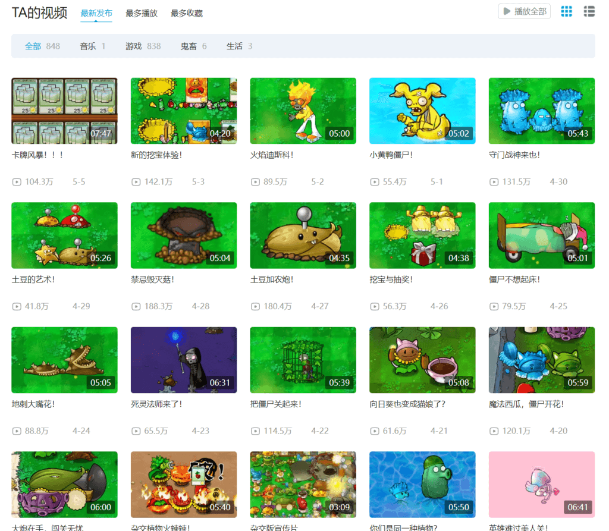Open the 禁忌毁灭菇 video thumbnail
609x531 pixels.
tap(184, 235)
